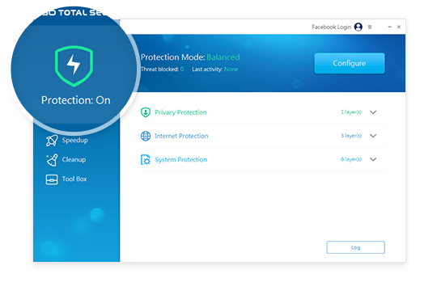Select Tool Box in the sidebar
437x295 pixels.
tap(66, 179)
